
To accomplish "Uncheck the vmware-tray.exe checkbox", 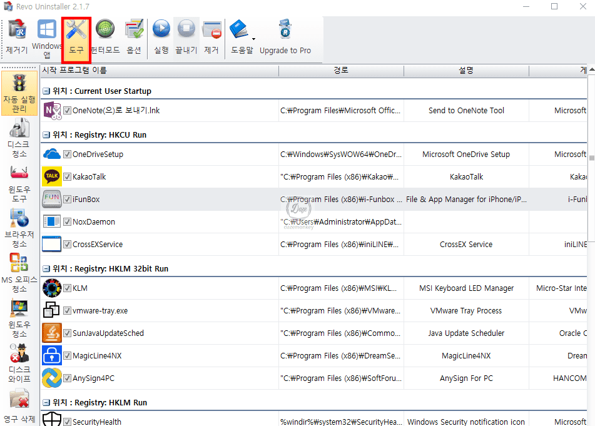I will coord(67,311).
